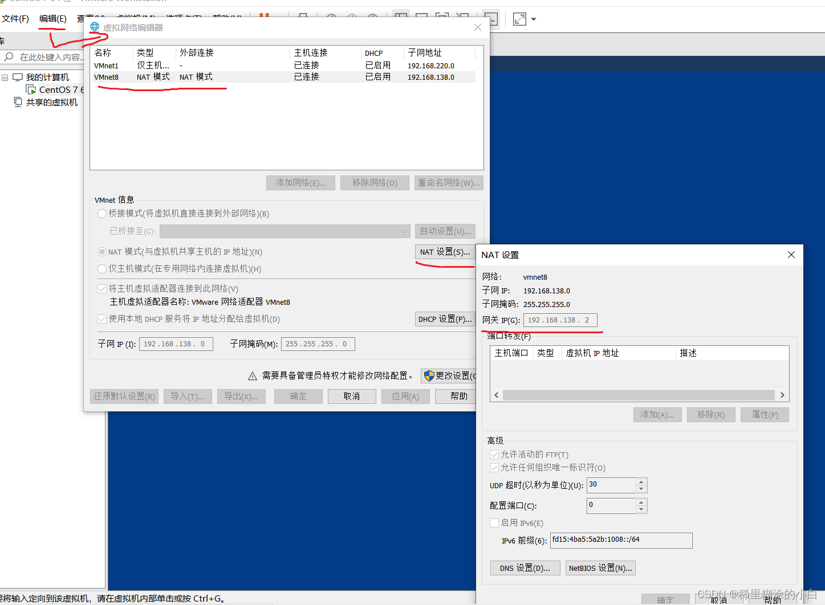Open the 已桥接至 adapter combo box
Image resolution: width=825 pixels, height=605 pixels.
285,231
